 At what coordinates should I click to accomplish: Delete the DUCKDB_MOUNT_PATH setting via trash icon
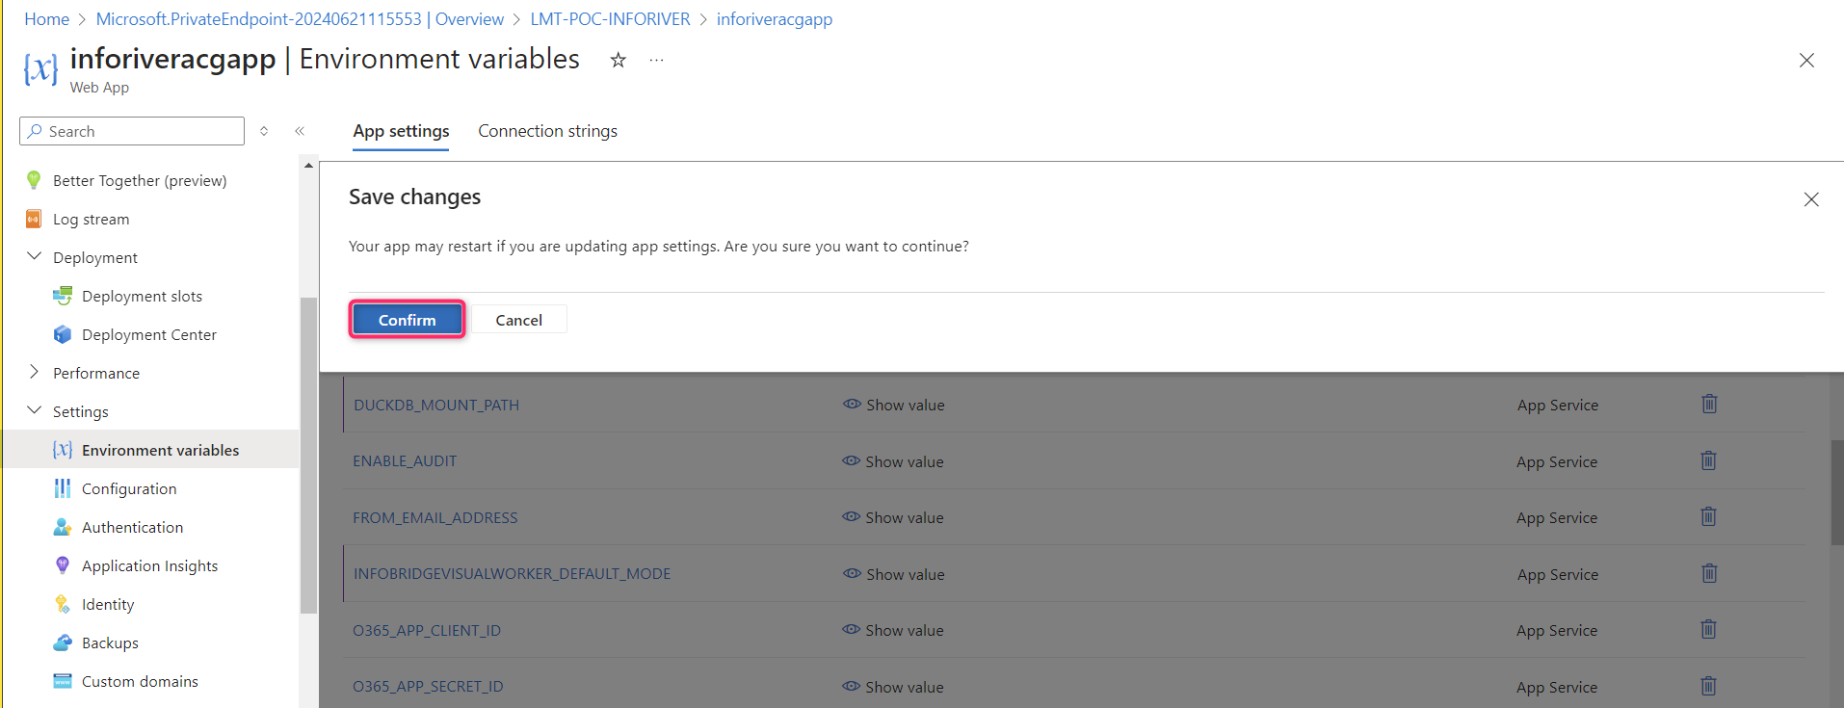(x=1709, y=405)
